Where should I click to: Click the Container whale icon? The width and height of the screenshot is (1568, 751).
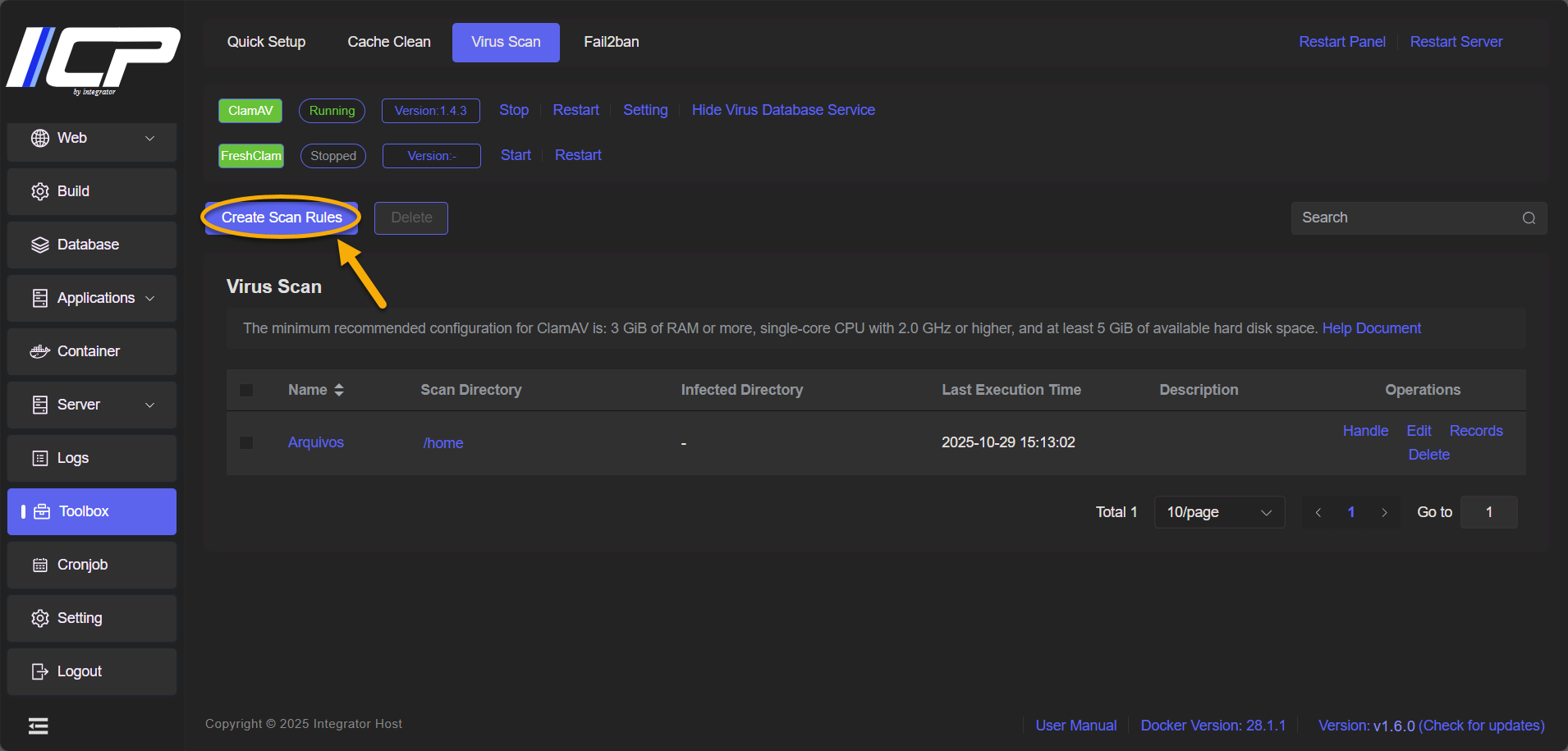40,351
